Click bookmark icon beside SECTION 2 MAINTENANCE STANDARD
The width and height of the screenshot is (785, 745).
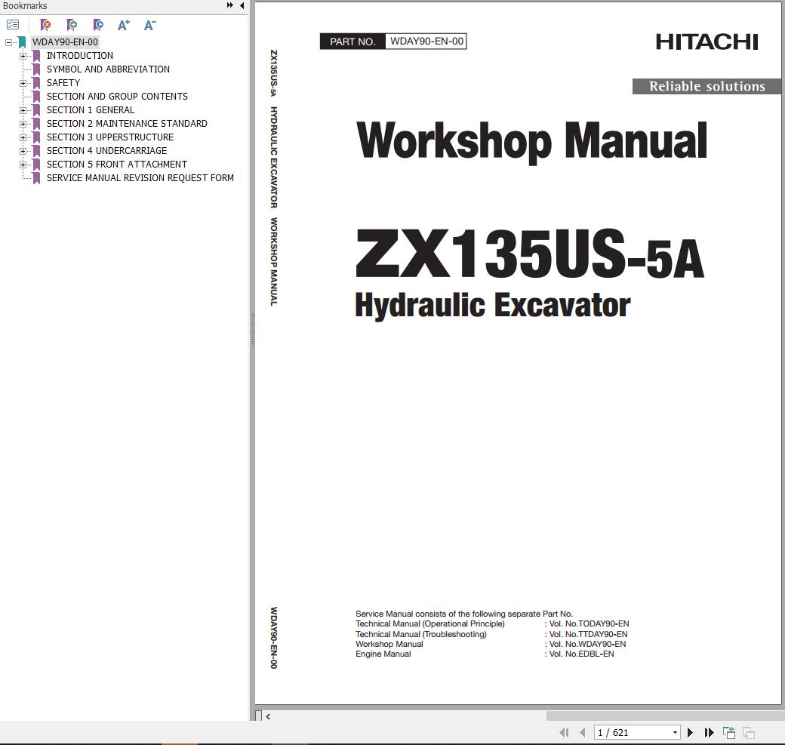pyautogui.click(x=36, y=124)
